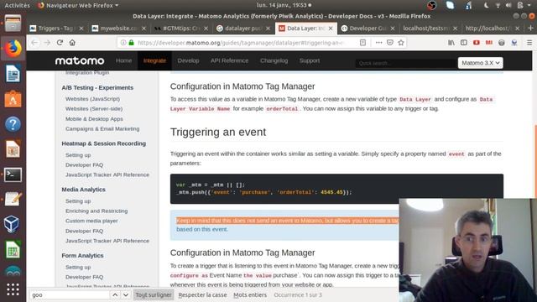537x302 pixels.
Task: Click the URL address bar
Action: pos(242,43)
